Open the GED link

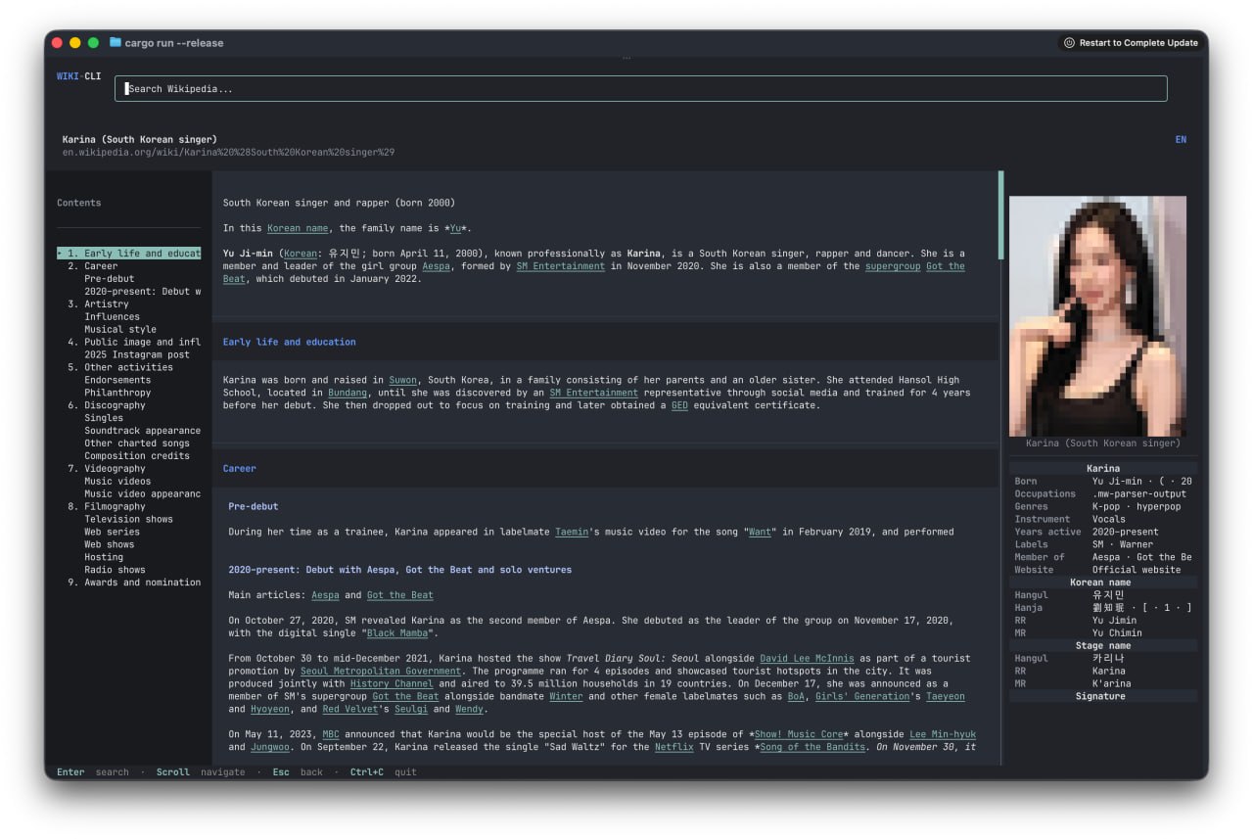(679, 405)
